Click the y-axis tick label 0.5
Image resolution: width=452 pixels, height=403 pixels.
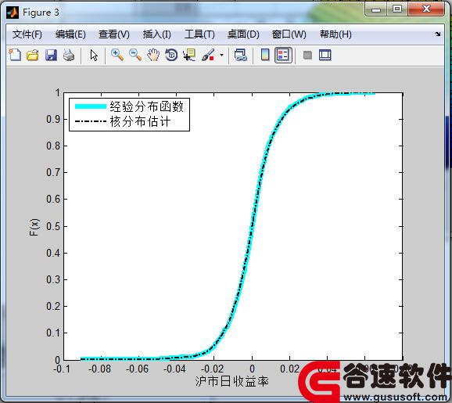click(53, 226)
